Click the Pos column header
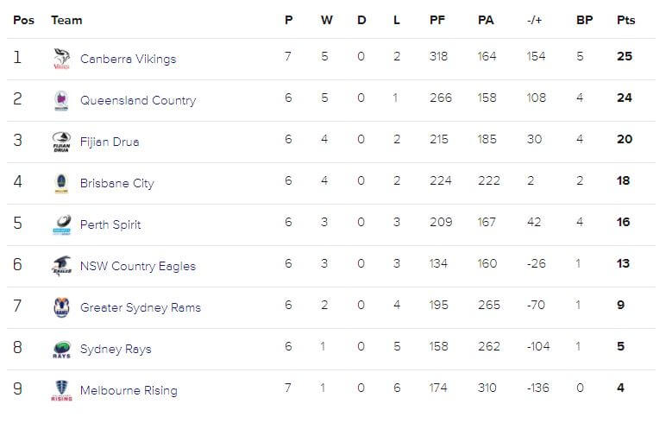Screen dimensions: 666x423 (x=24, y=20)
